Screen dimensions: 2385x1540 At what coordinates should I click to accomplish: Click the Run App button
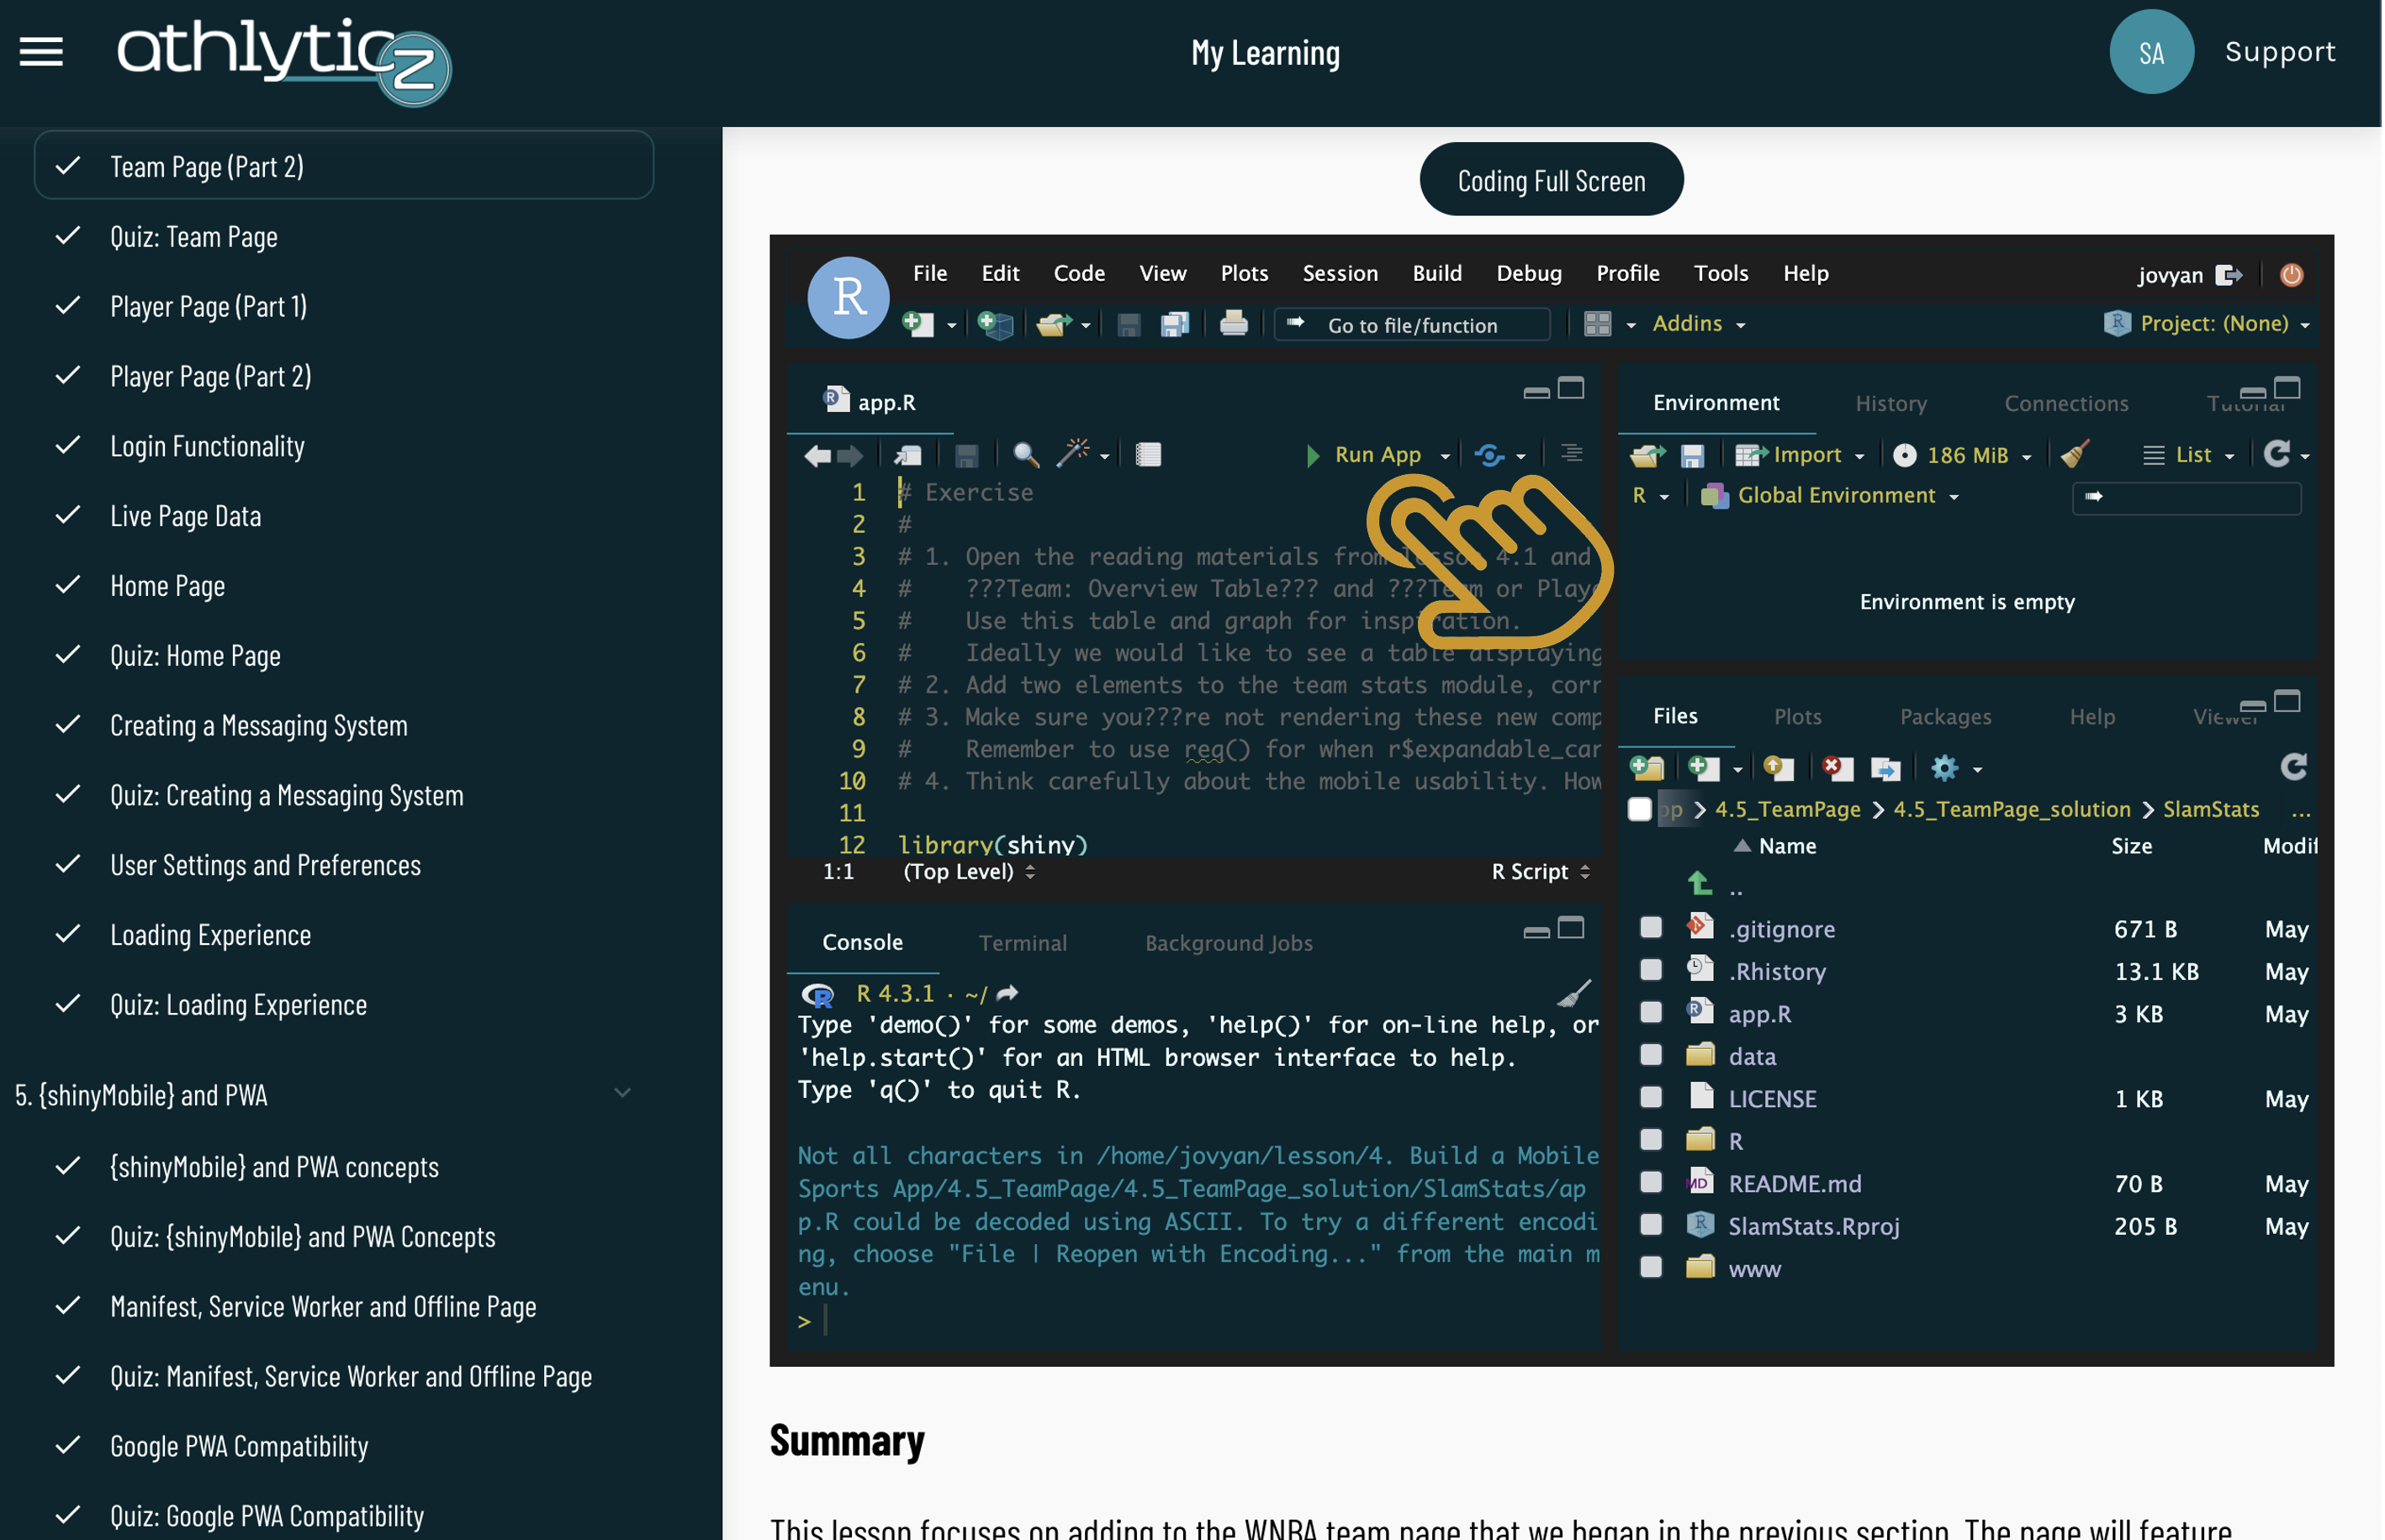1367,456
